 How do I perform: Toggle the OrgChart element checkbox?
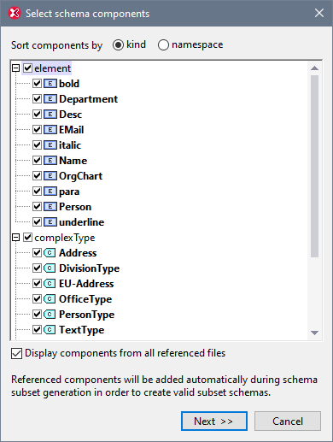tap(37, 176)
